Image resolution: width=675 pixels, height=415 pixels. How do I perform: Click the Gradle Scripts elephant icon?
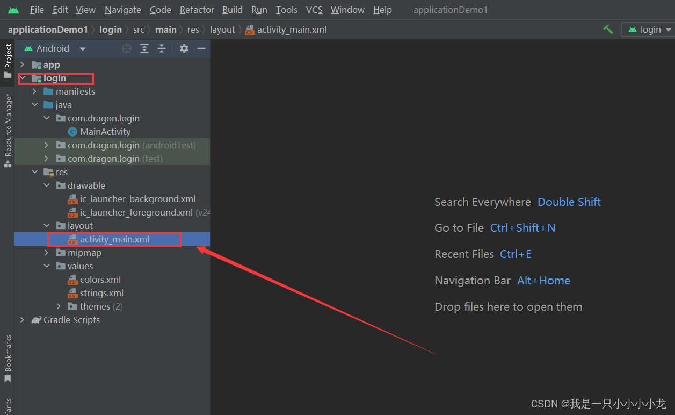pos(36,320)
